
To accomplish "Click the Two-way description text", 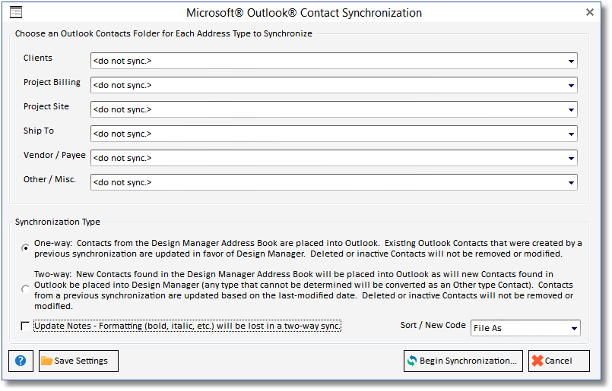I will (x=303, y=291).
